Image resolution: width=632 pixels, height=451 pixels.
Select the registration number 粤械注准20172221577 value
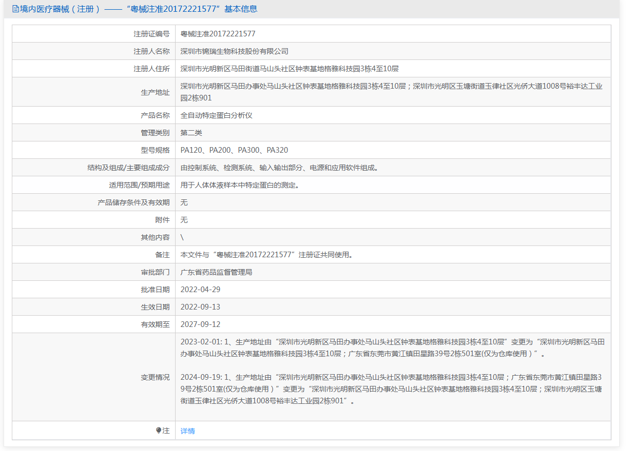tap(218, 34)
